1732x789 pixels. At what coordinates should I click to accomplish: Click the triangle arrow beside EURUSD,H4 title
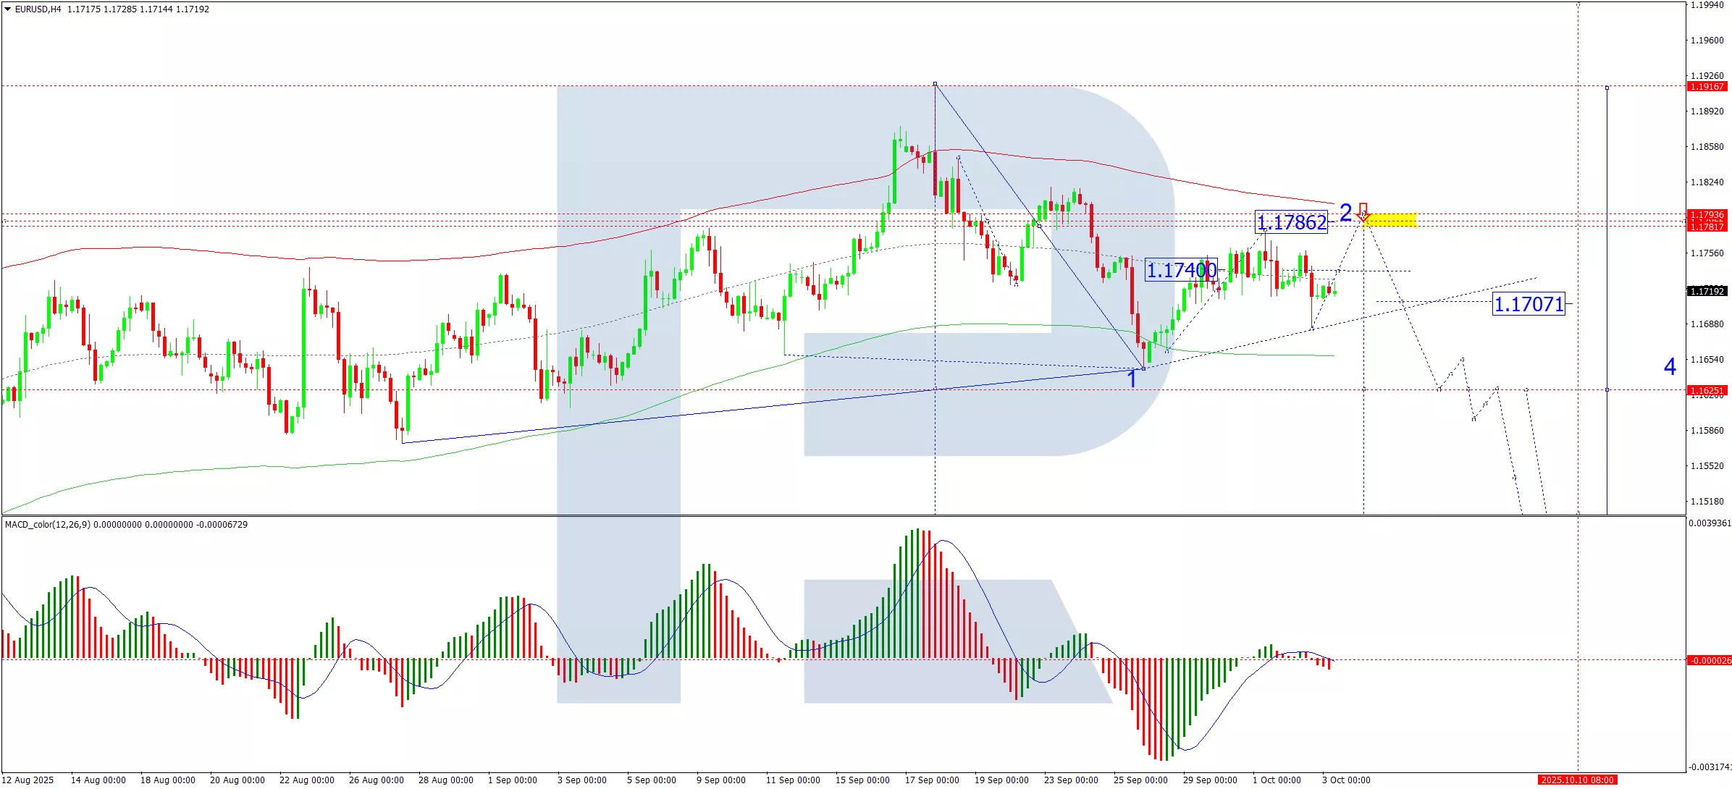[x=8, y=9]
